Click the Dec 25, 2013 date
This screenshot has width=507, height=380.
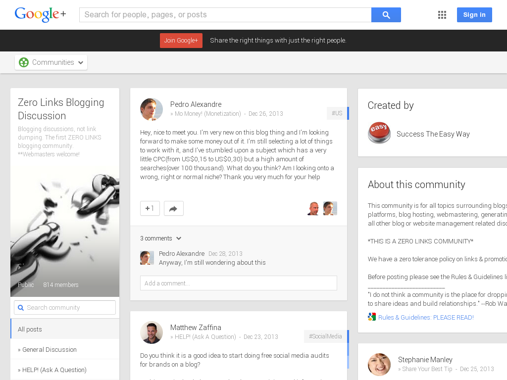coord(477,369)
